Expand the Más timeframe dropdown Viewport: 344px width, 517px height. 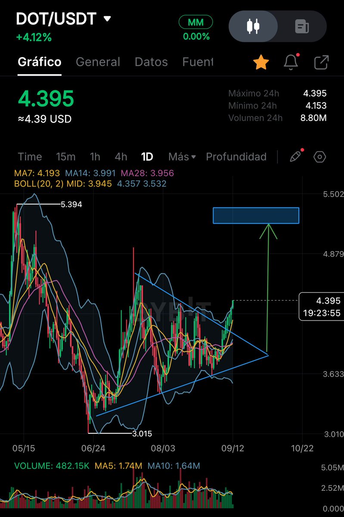[183, 156]
